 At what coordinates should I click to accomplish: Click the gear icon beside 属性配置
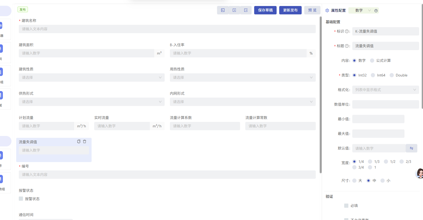327,10
